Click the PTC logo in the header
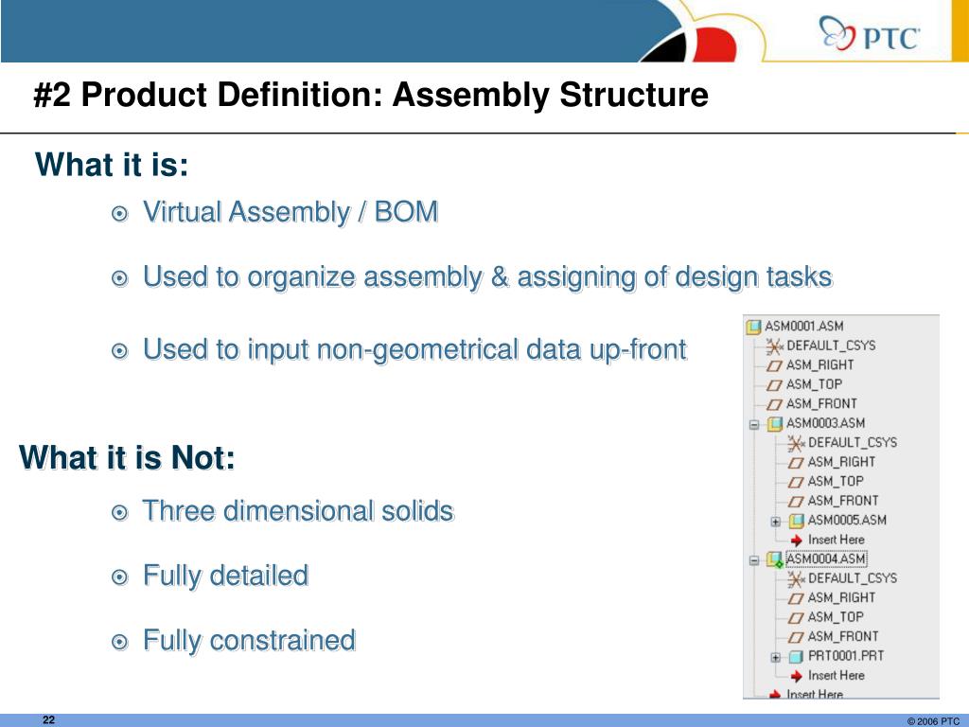Viewport: 969px width, 727px height. click(869, 33)
